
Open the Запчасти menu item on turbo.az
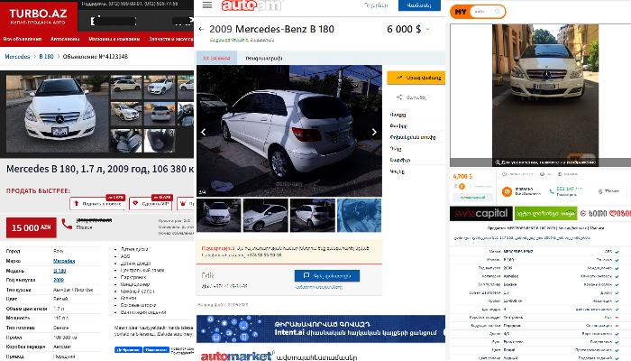click(x=171, y=39)
